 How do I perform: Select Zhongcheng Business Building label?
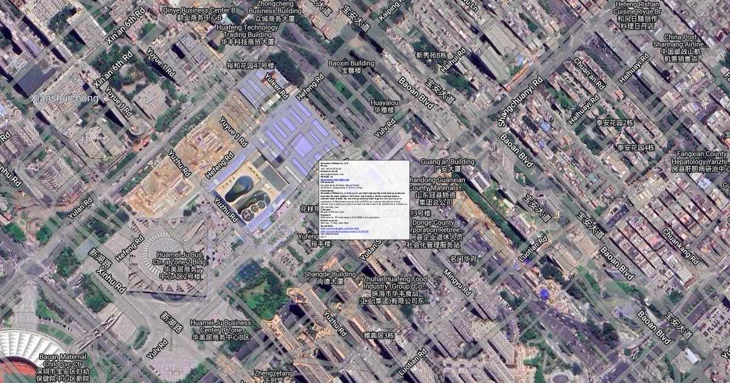point(275,10)
